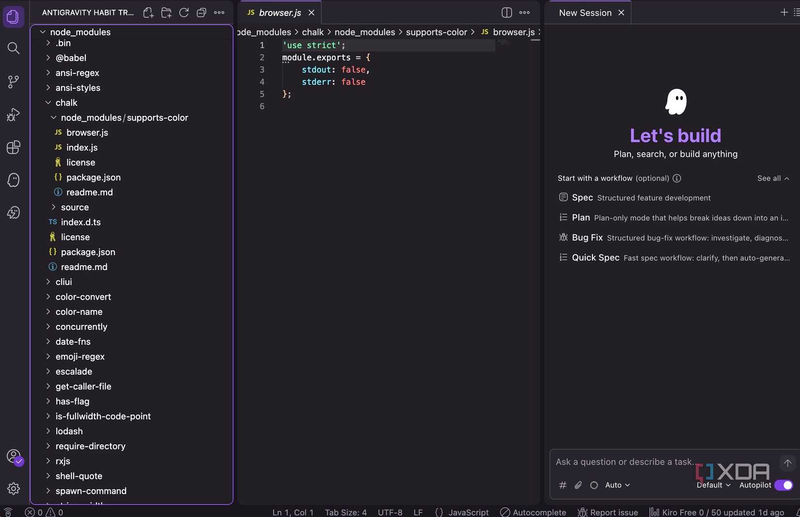The height and width of the screenshot is (517, 800).
Task: Collapse all folders in explorer
Action: point(201,13)
